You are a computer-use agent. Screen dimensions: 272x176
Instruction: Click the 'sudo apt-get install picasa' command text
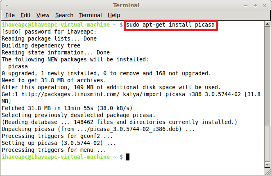pos(170,25)
